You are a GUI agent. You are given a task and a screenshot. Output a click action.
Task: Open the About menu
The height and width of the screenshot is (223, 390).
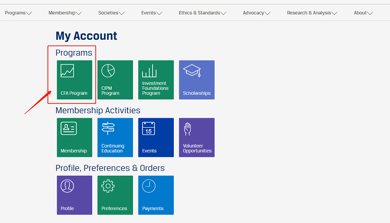point(363,13)
